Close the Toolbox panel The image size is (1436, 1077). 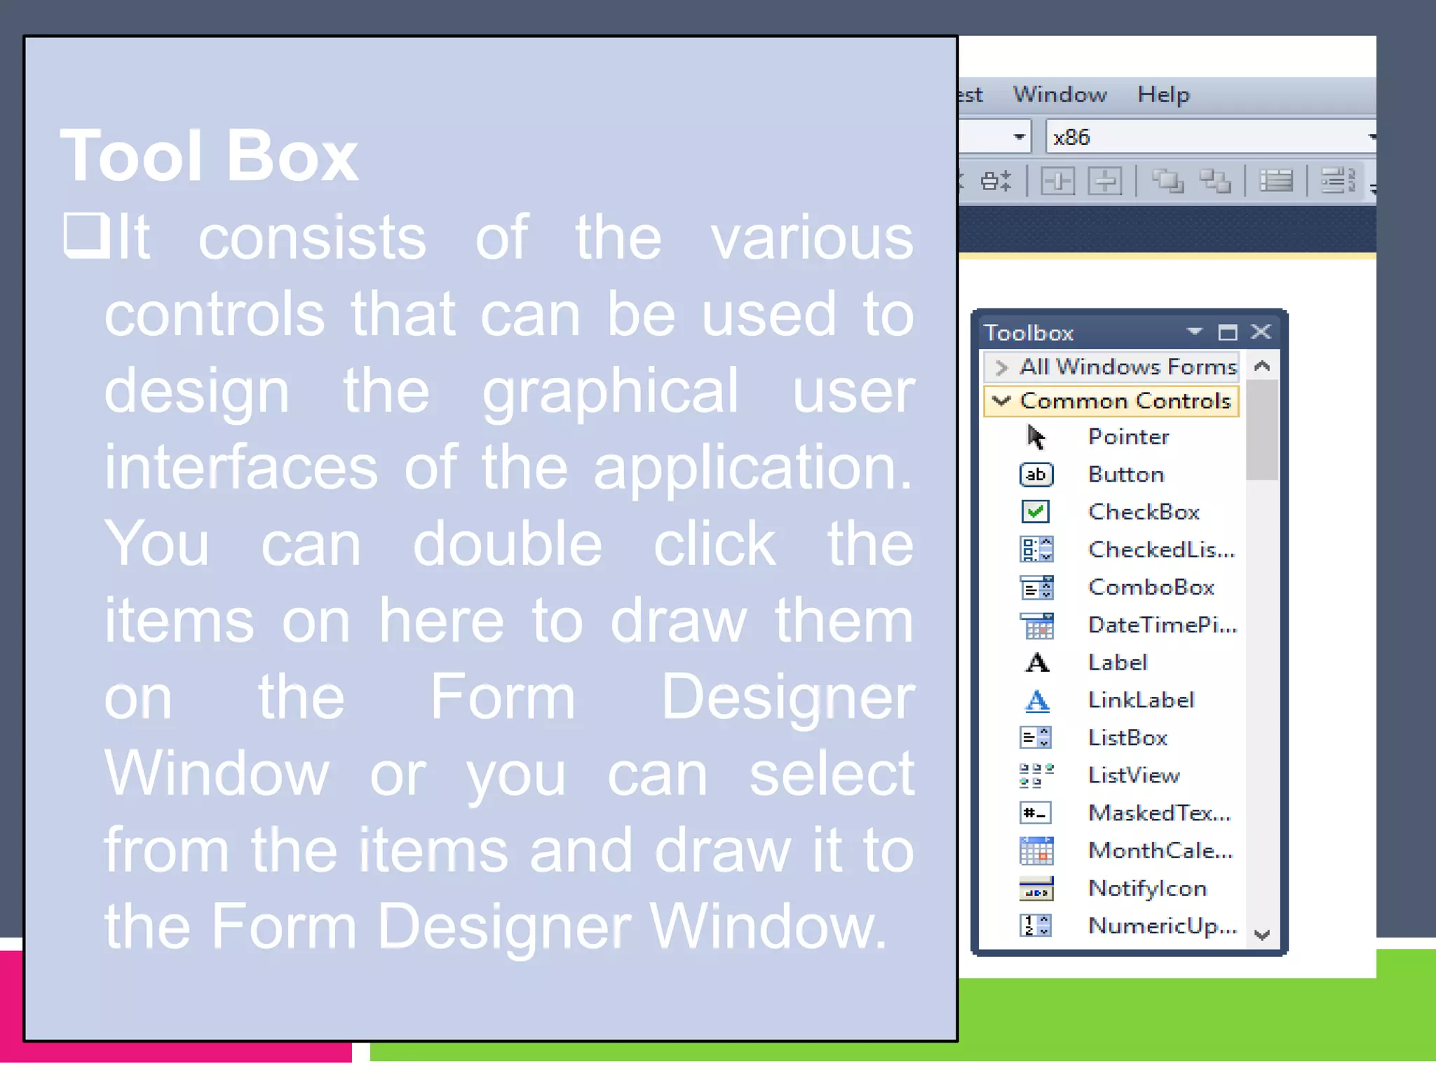pos(1261,332)
